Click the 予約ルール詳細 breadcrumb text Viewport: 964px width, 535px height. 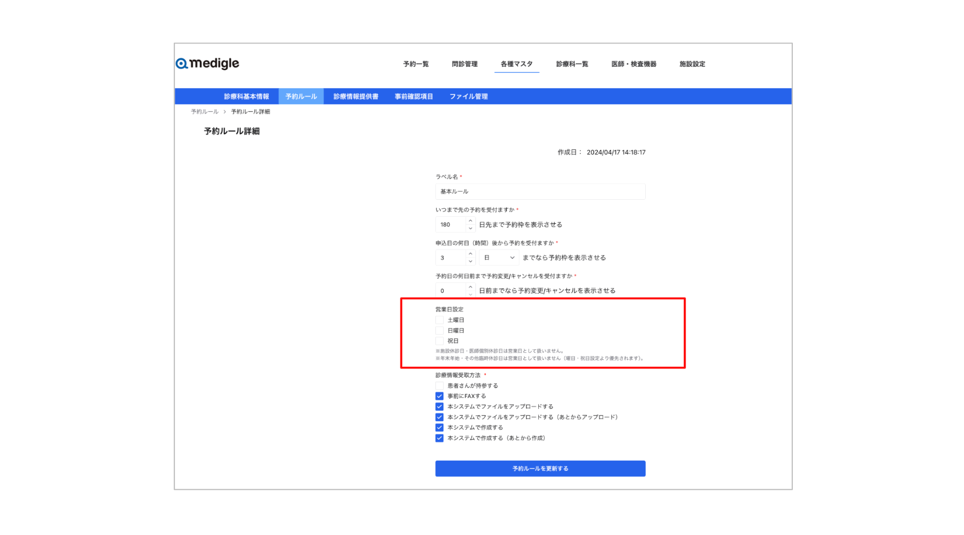[251, 111]
